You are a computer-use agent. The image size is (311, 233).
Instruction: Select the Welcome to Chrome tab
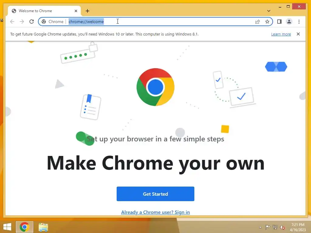pyautogui.click(x=44, y=11)
